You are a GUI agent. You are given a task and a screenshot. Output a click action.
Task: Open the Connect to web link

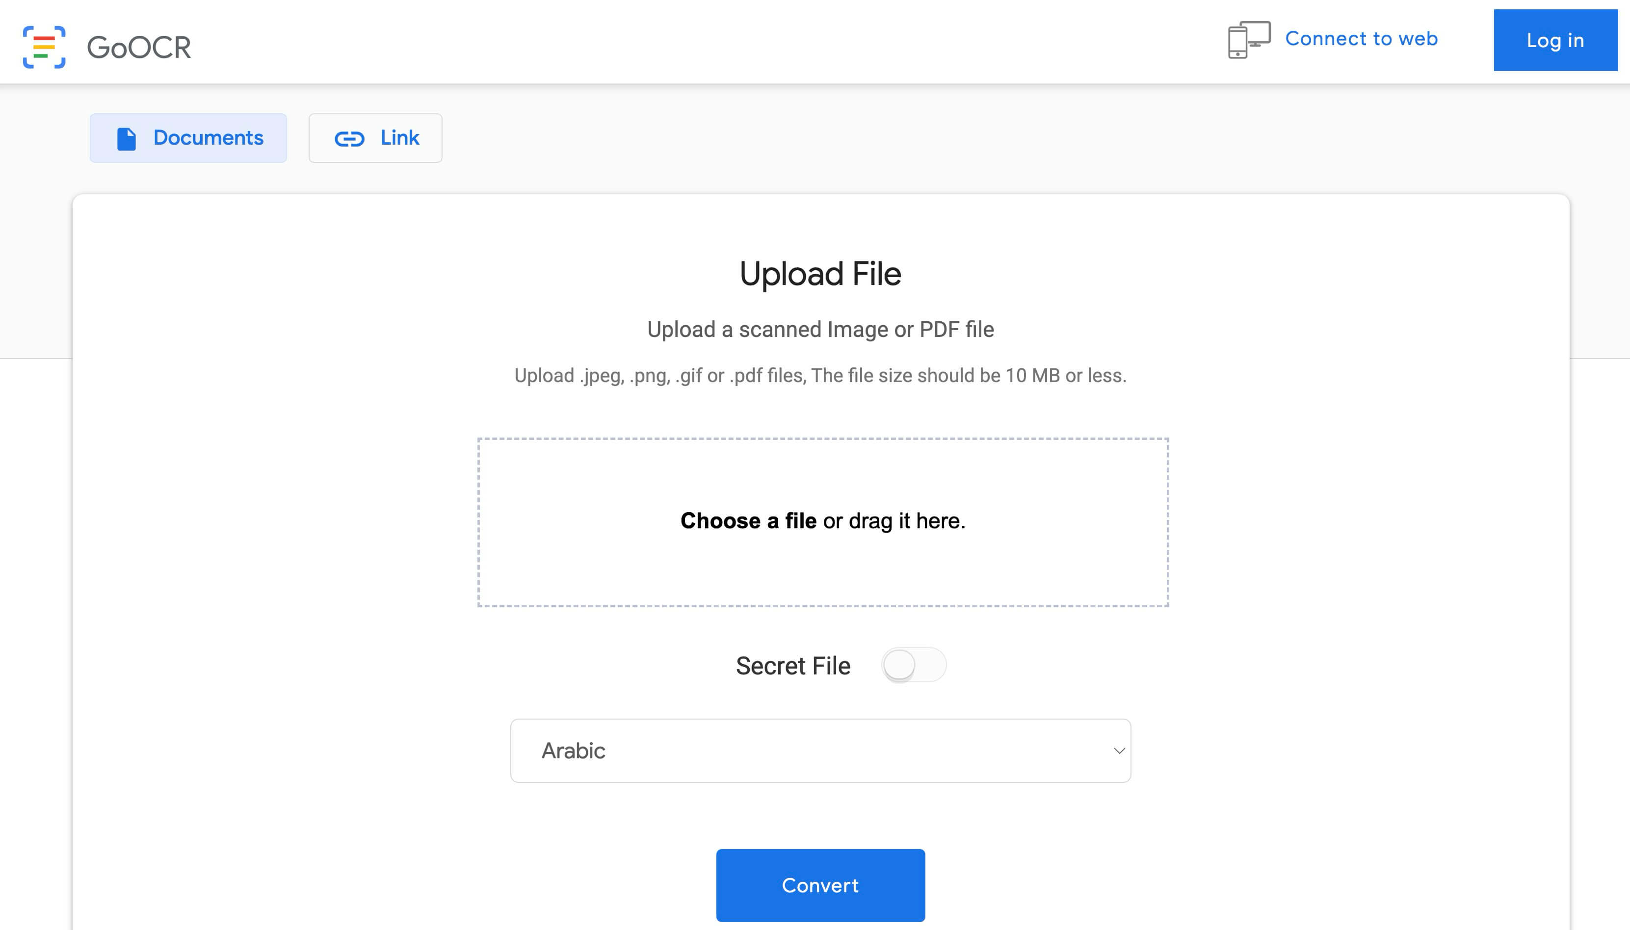click(1361, 39)
